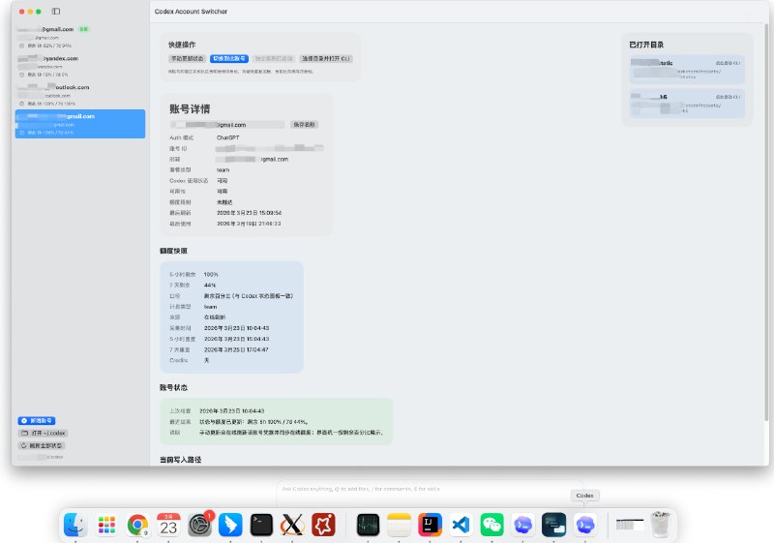Click the refresh-all-status button with circular arrow
The width and height of the screenshot is (774, 543).
point(42,445)
